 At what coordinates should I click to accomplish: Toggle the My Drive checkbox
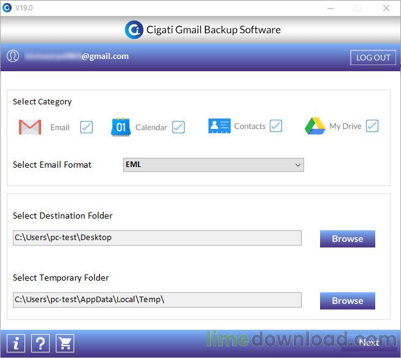pos(372,126)
